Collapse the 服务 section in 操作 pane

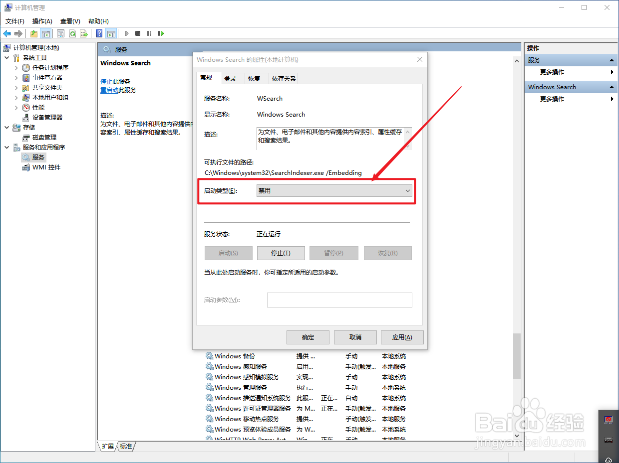[x=612, y=60]
